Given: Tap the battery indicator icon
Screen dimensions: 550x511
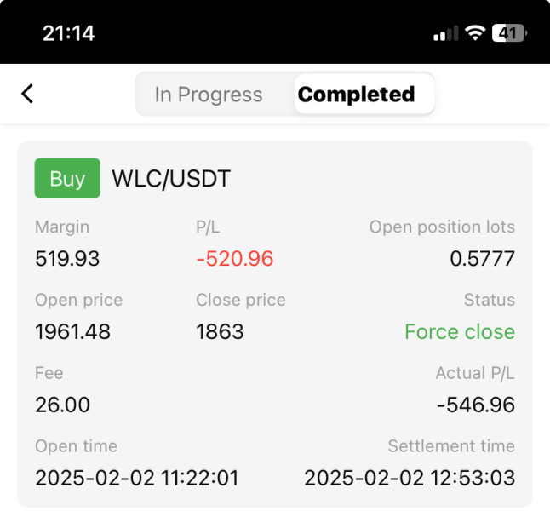Looking at the screenshot, I should click(510, 33).
